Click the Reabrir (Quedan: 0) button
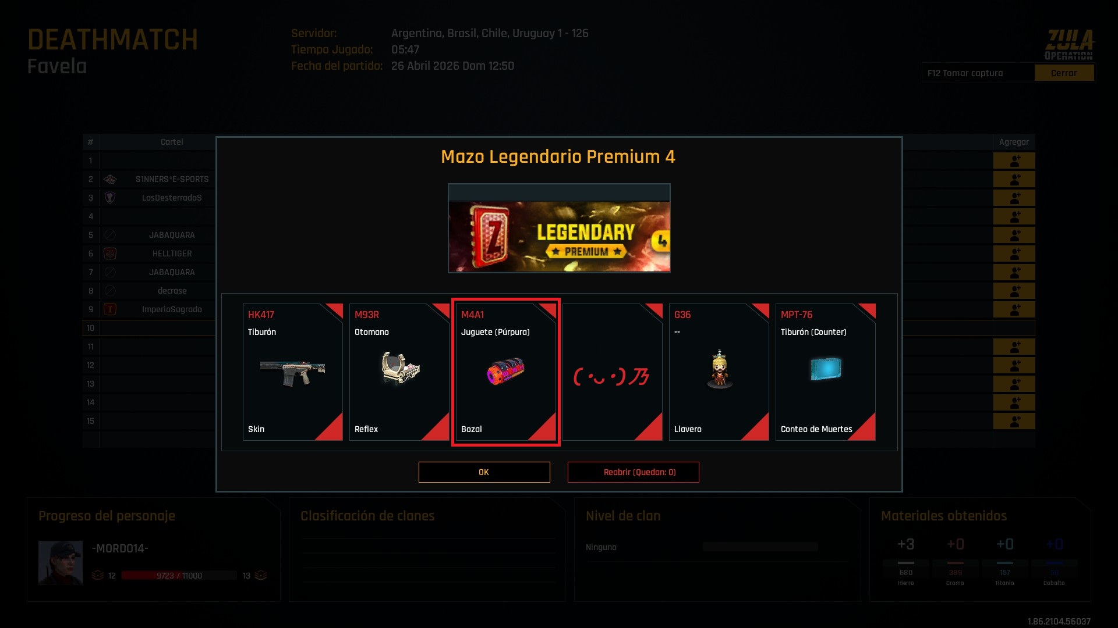1118x628 pixels. 633,472
